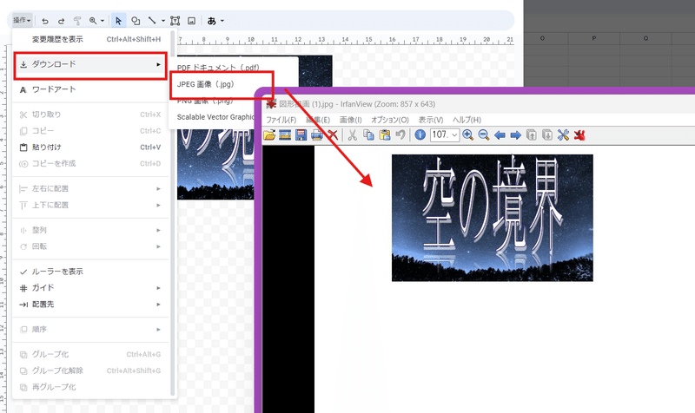Screen dimensions: 695x413
Task: Open the zoom level dropdown arrow
Action: click(x=103, y=21)
